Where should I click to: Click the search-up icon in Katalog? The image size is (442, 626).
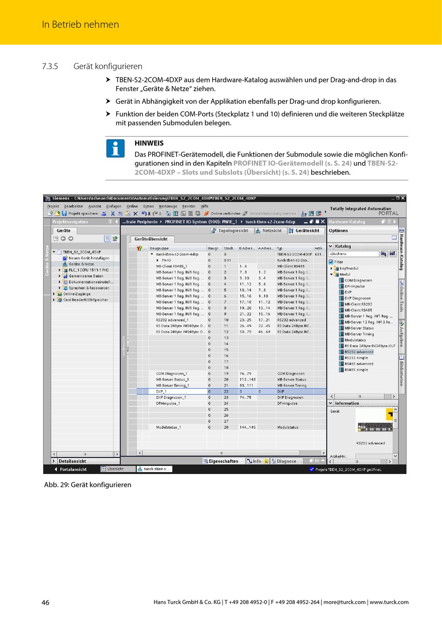[x=392, y=254]
